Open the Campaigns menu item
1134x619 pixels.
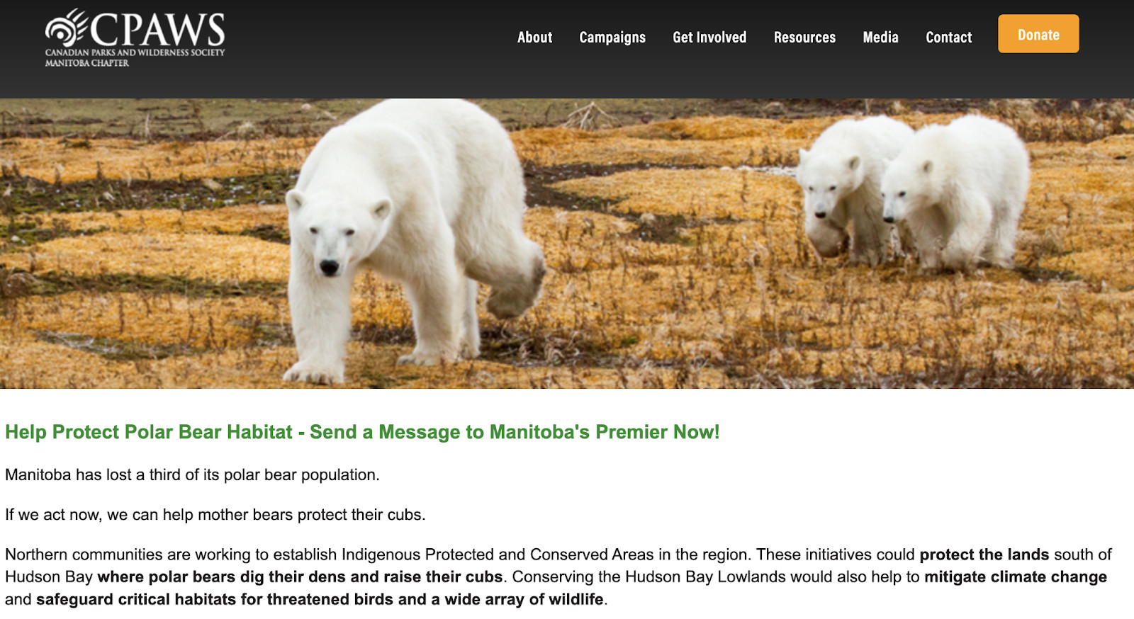(612, 38)
